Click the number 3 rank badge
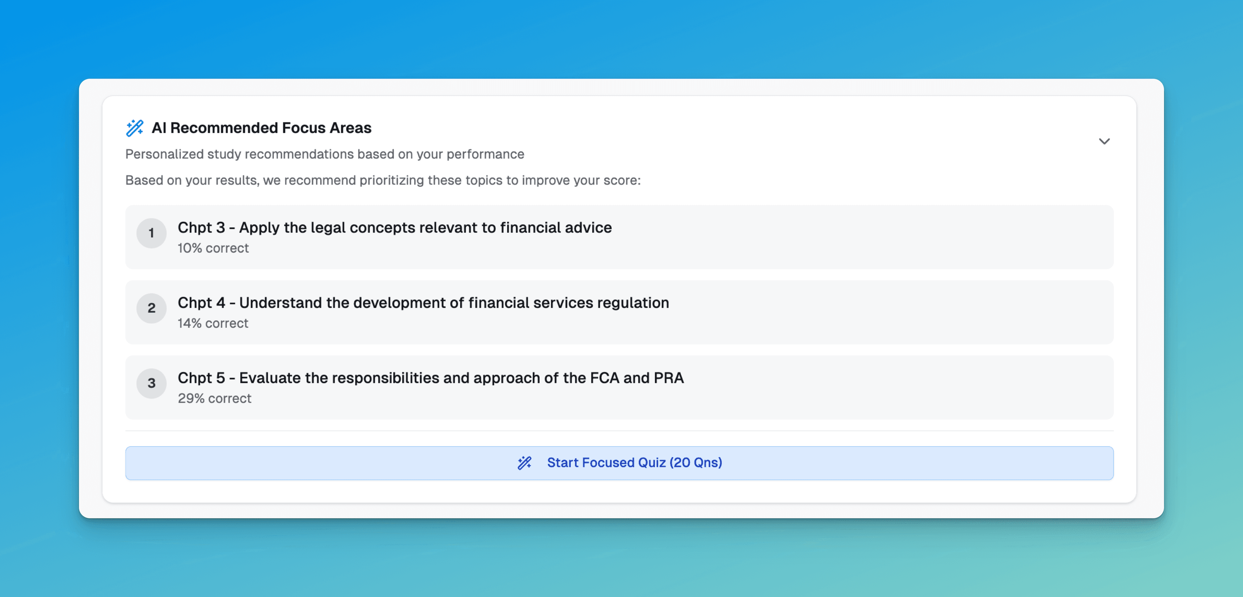The width and height of the screenshot is (1243, 597). pyautogui.click(x=151, y=383)
